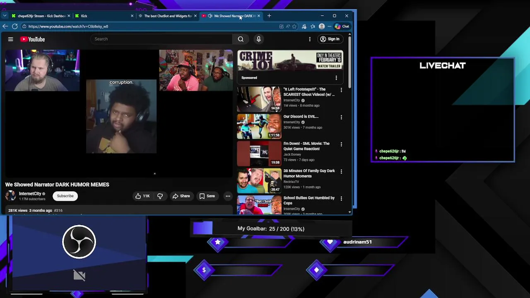This screenshot has width=530, height=298.
Task: Click the video player showing corruption caption
Action: (x=119, y=114)
